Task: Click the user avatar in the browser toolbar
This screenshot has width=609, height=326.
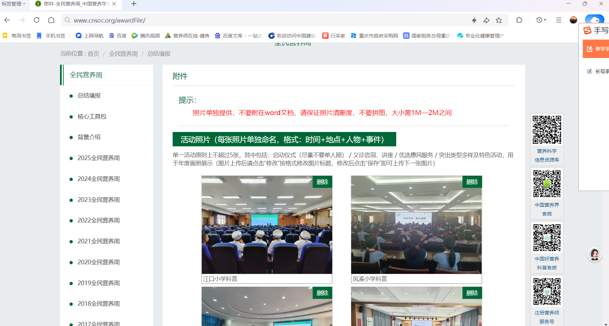Action: (x=573, y=20)
